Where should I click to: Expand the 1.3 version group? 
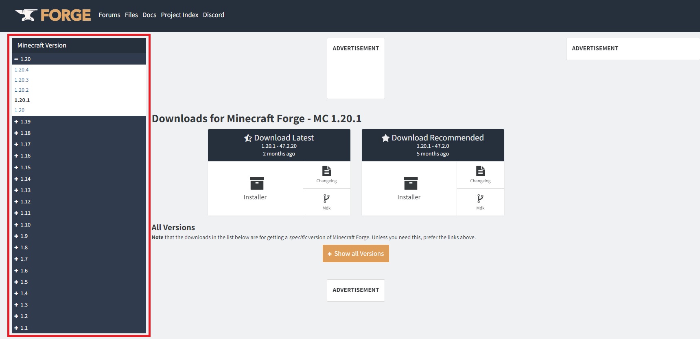[79, 304]
